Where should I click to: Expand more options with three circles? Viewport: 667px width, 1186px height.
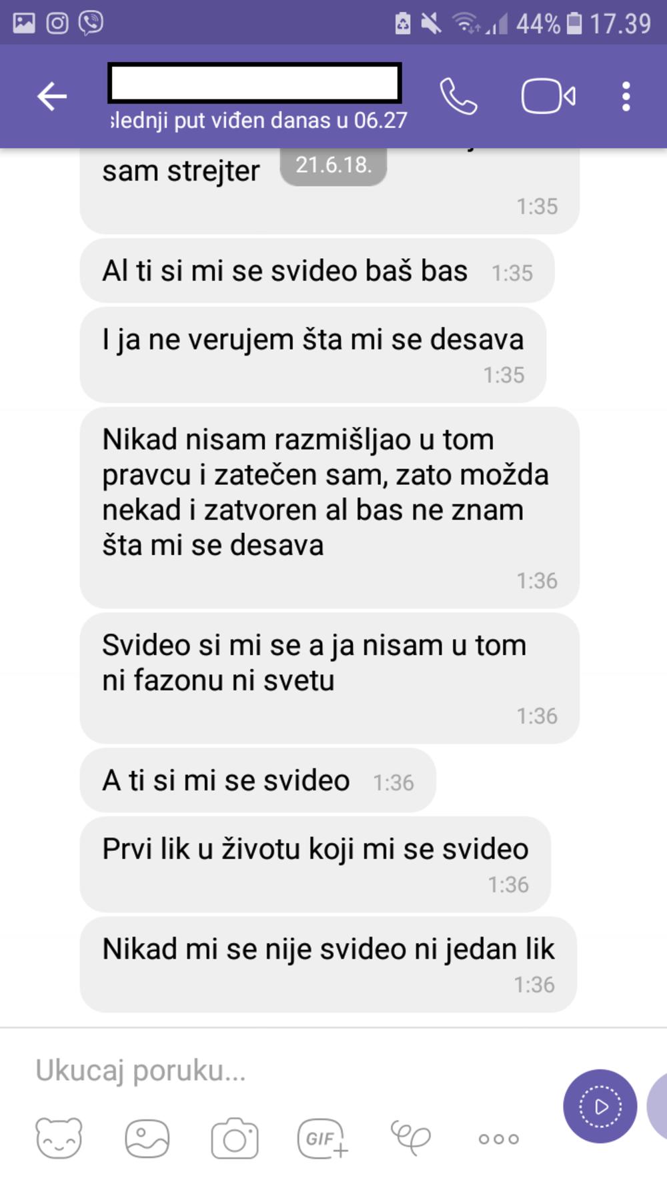click(499, 1139)
